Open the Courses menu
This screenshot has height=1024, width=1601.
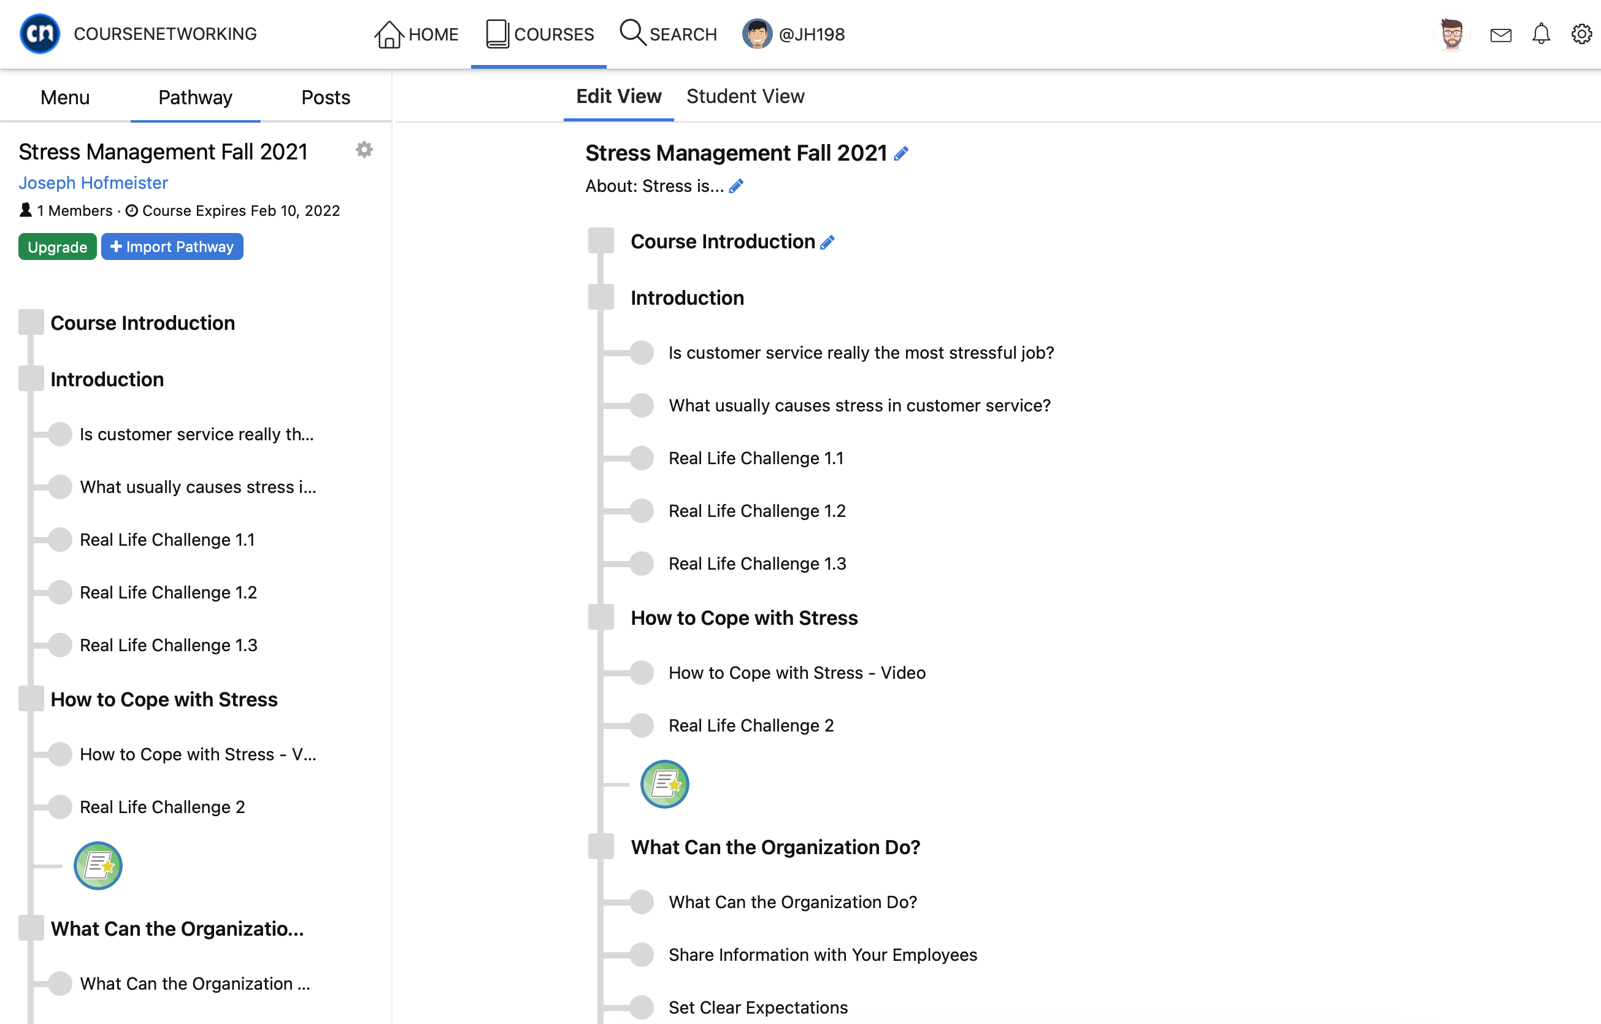tap(539, 34)
